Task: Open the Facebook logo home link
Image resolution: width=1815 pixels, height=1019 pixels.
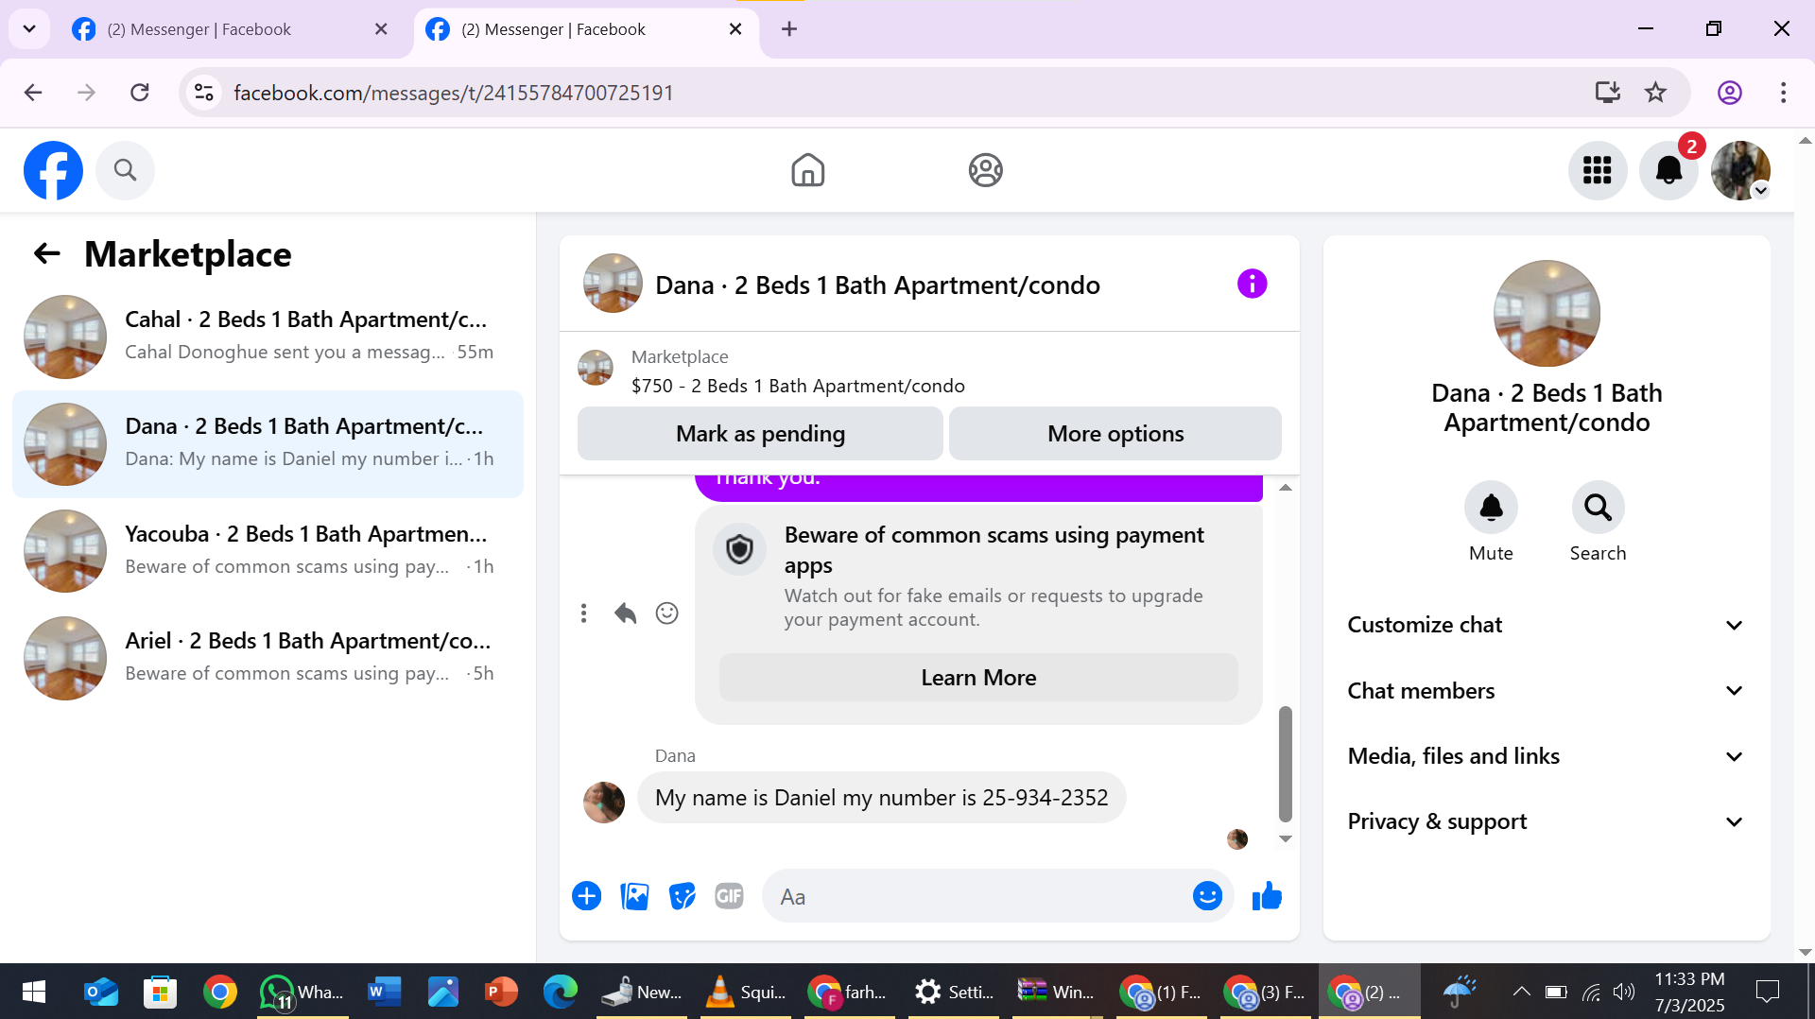Action: pos(53,170)
